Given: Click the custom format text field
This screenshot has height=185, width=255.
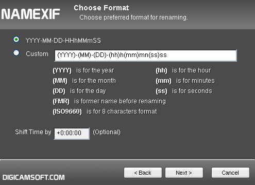Looking at the screenshot, I should tap(145, 55).
